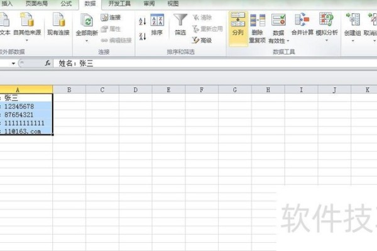The image size is (377, 251).
Task: Select column C header
Action: click(102, 90)
